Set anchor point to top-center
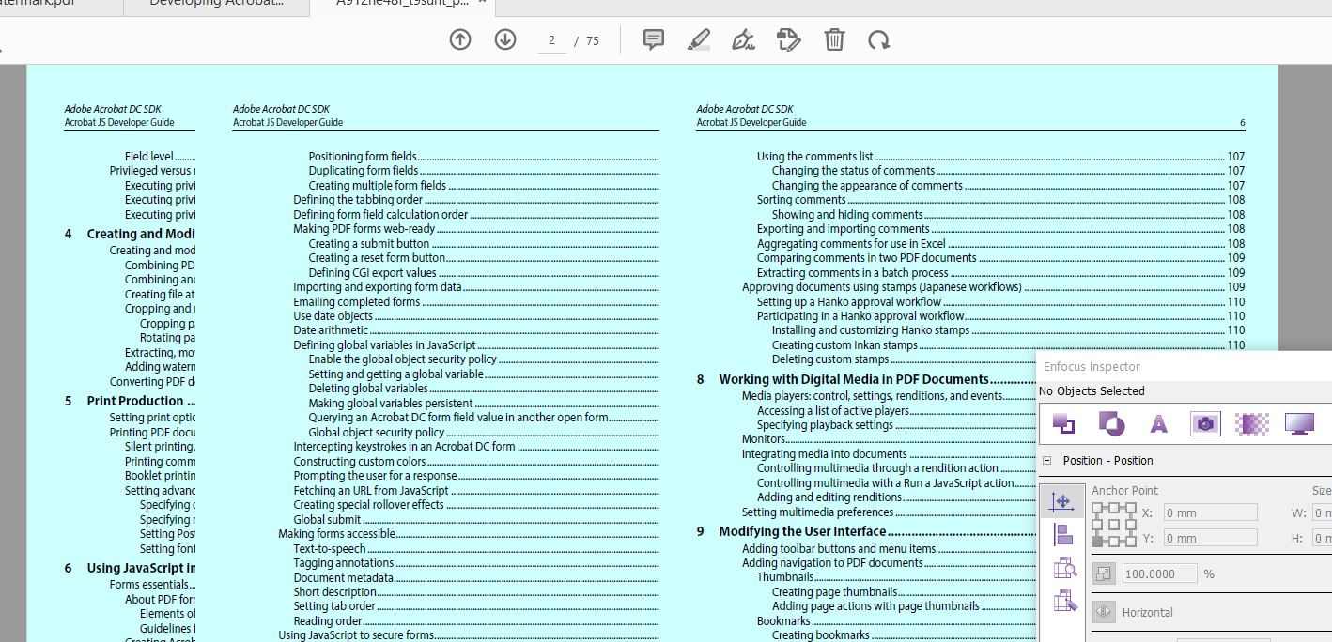1332x642 pixels. 1114,508
